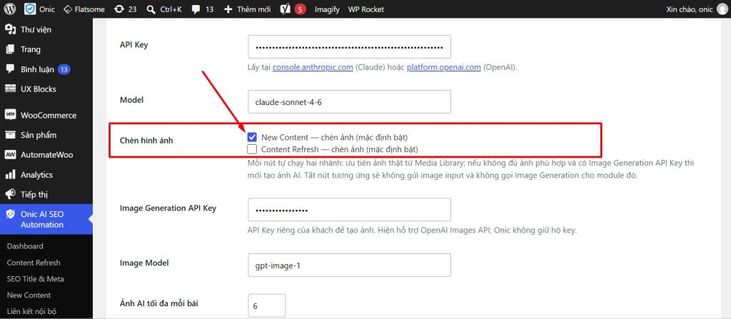This screenshot has width=731, height=319.
Task: Click the Model field claude-sonnet-4-6
Action: click(x=349, y=101)
